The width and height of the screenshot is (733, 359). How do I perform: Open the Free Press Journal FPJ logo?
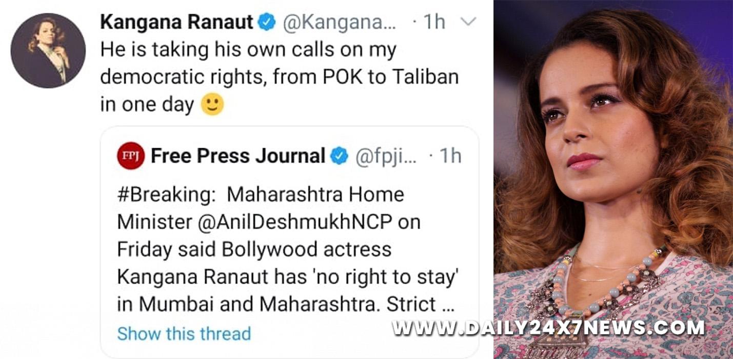point(131,155)
